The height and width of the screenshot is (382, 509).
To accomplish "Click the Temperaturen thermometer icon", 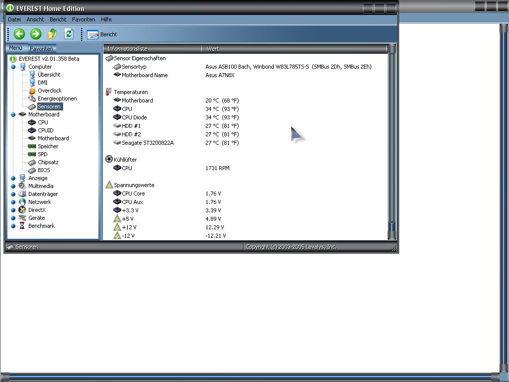I will 109,92.
